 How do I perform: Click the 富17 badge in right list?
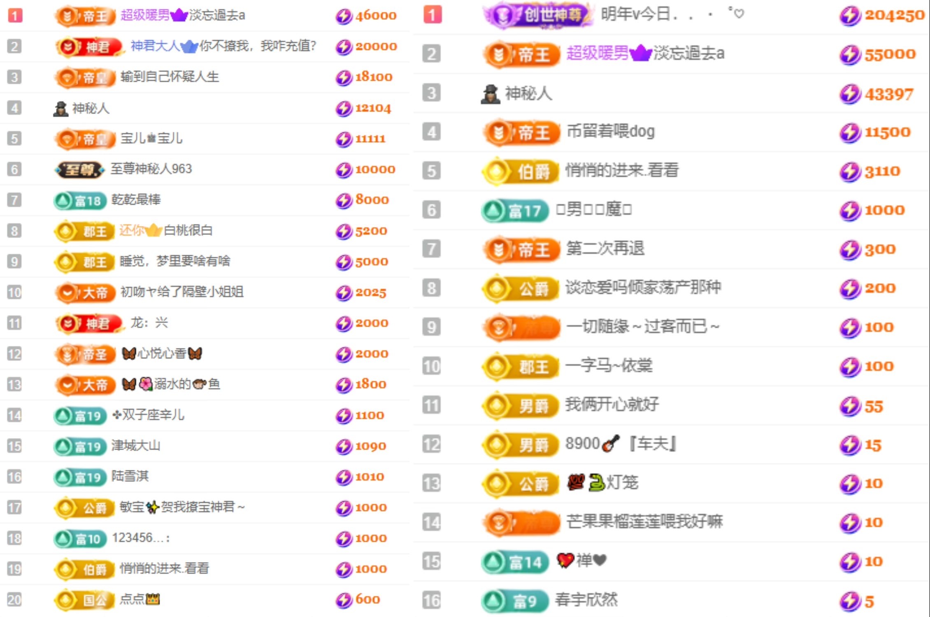coord(515,211)
